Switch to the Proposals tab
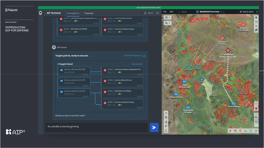This screenshot has height=148, width=264. pos(89,13)
